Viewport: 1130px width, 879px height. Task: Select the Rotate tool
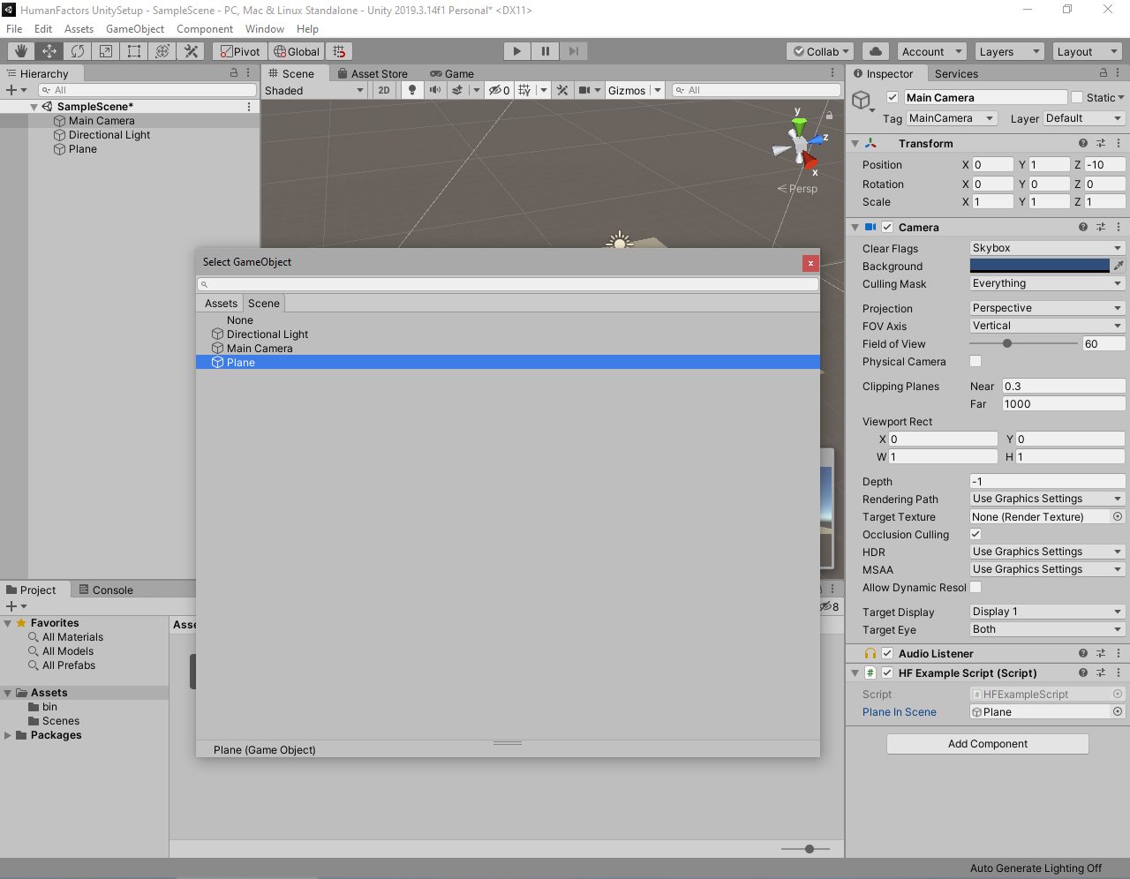tap(78, 51)
